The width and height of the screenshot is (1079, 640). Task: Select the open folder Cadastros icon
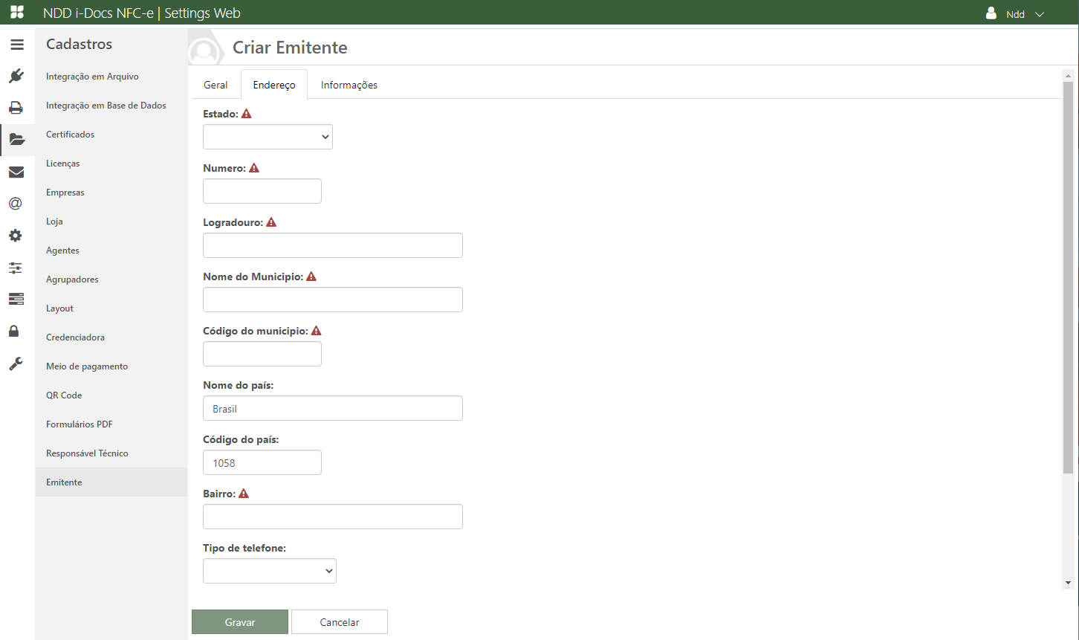click(x=17, y=140)
